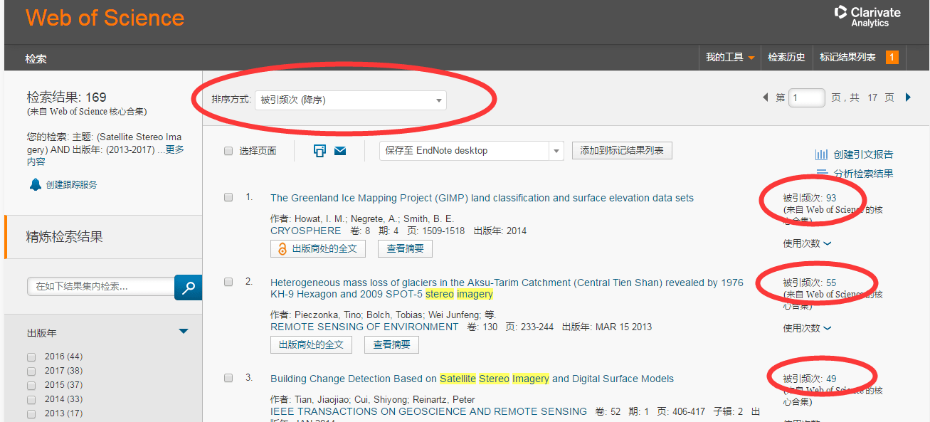Click the 添加到标记结果列表 button
The image size is (930, 422).
pyautogui.click(x=622, y=150)
